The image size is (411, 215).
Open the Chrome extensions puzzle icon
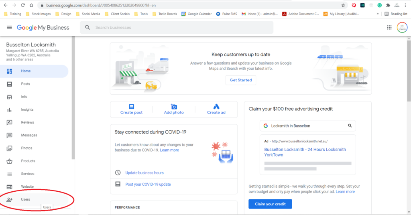(388, 5)
